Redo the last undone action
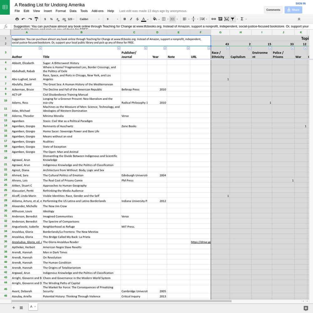This screenshot has width=313, height=313. tap(30, 19)
